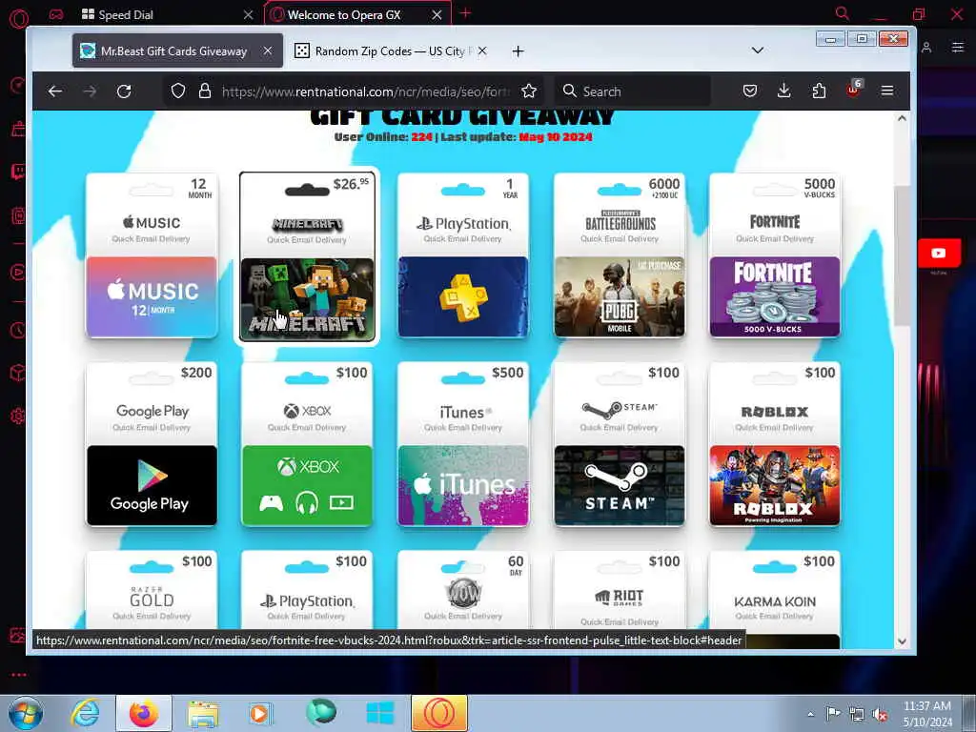Open the media player taskbar icon

[x=259, y=713]
